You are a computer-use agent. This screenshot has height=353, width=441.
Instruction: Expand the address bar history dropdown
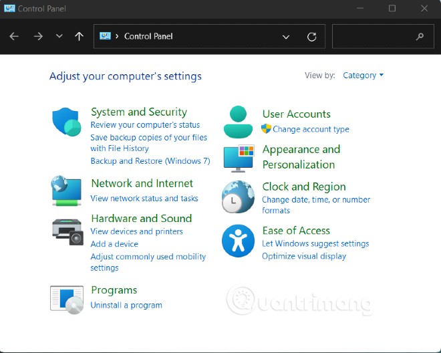pyautogui.click(x=286, y=37)
